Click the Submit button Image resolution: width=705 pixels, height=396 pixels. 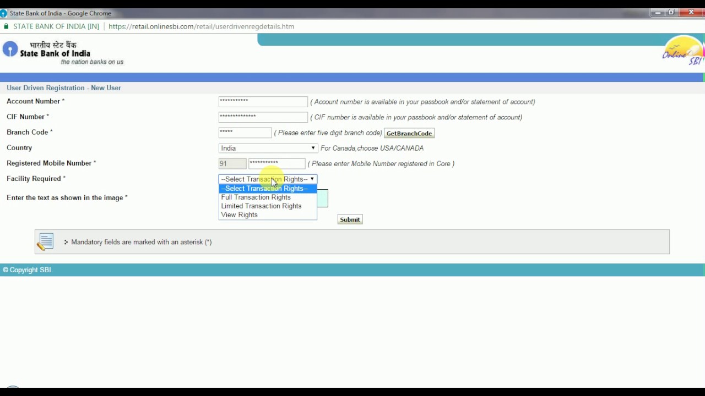click(x=350, y=219)
